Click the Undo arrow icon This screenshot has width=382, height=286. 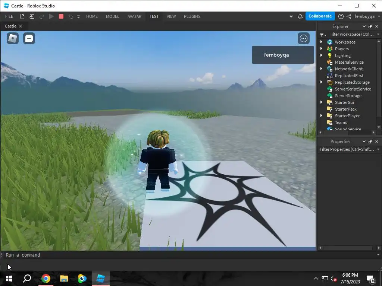[71, 16]
